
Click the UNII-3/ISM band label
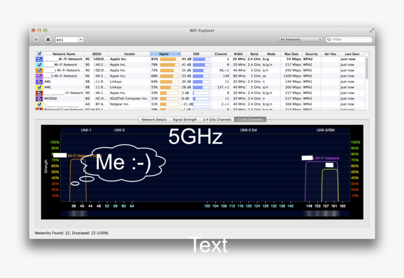[x=326, y=130]
